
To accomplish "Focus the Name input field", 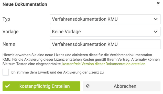I will 105,44.
